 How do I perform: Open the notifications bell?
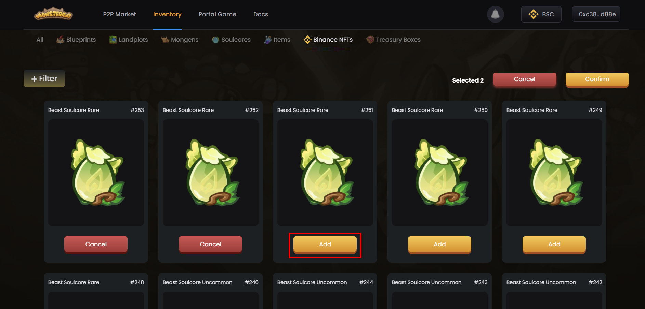click(495, 14)
